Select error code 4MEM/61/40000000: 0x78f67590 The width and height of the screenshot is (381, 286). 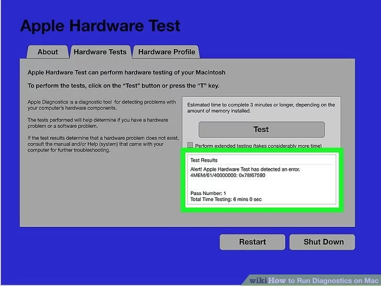(x=228, y=175)
